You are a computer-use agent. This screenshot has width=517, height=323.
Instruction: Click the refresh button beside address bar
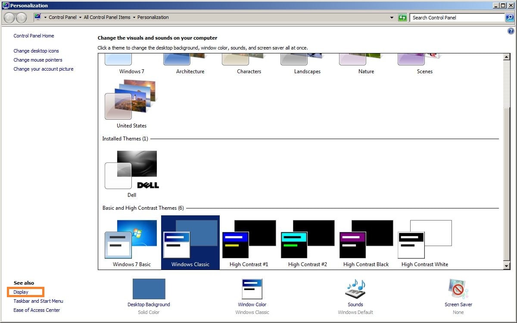point(402,18)
